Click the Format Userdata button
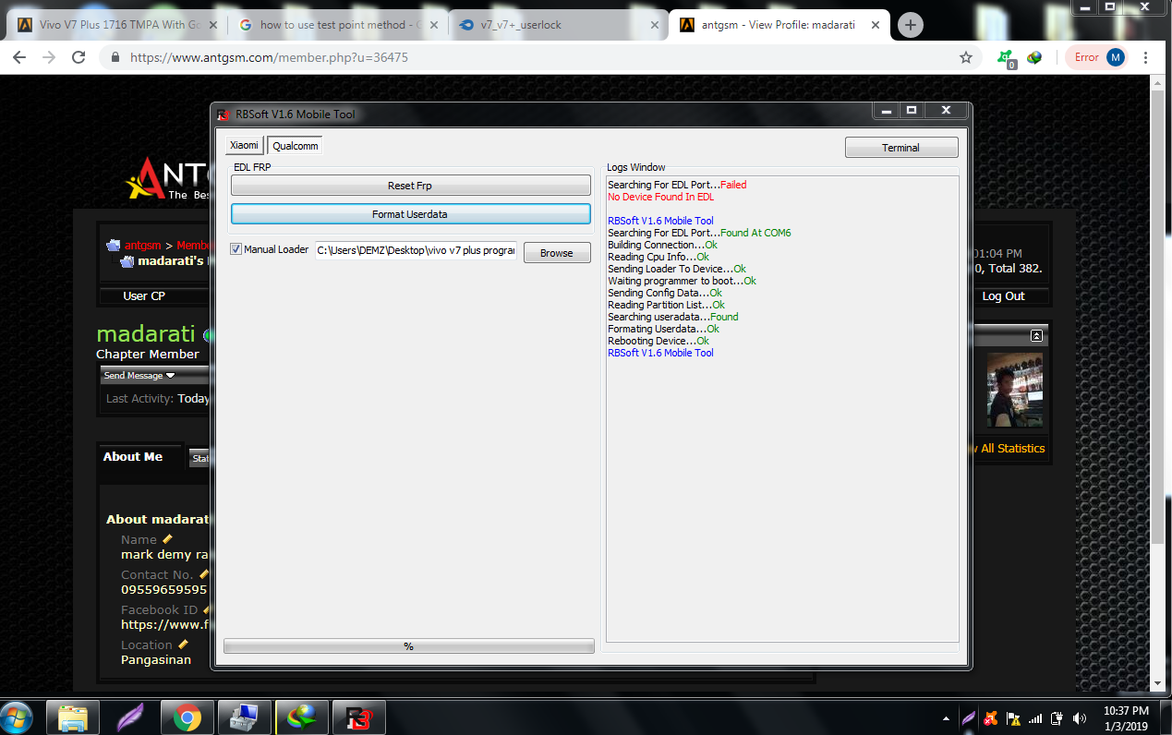 coord(410,214)
